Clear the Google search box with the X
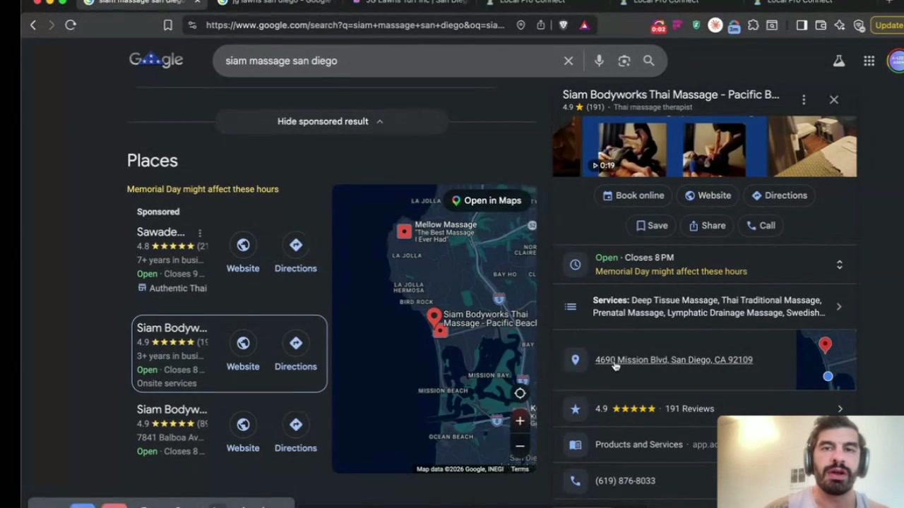Screen dimensions: 904x508 pos(569,61)
